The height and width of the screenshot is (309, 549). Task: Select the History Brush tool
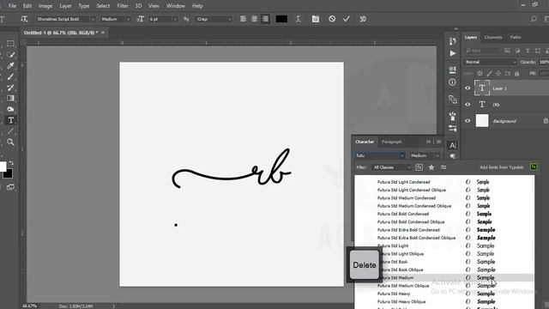(10, 88)
